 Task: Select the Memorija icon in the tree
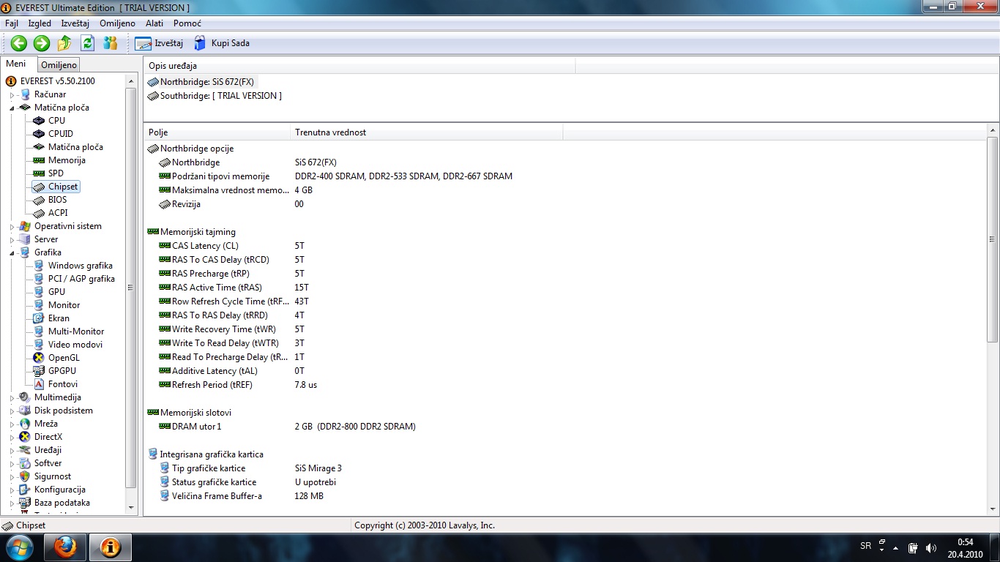point(39,160)
